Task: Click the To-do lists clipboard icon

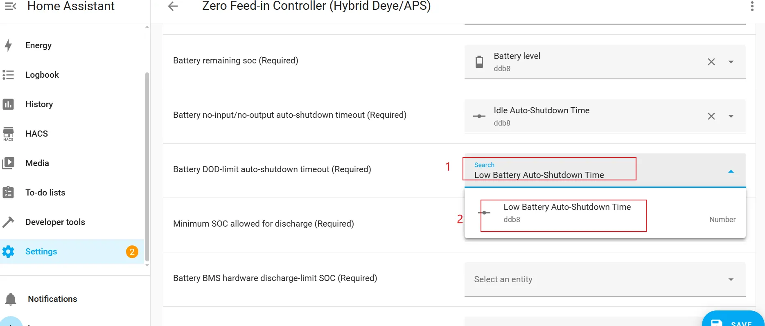Action: tap(8, 193)
